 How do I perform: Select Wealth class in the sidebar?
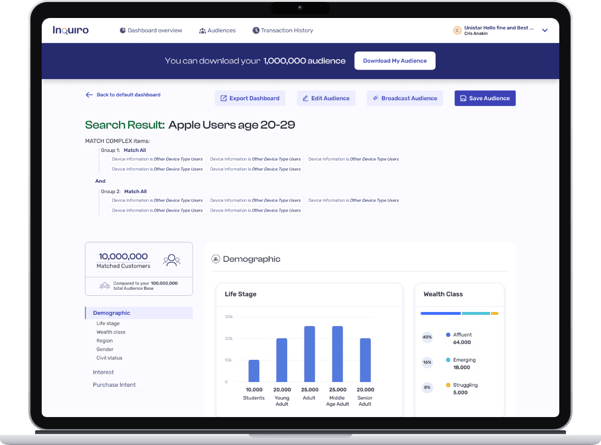pos(111,332)
